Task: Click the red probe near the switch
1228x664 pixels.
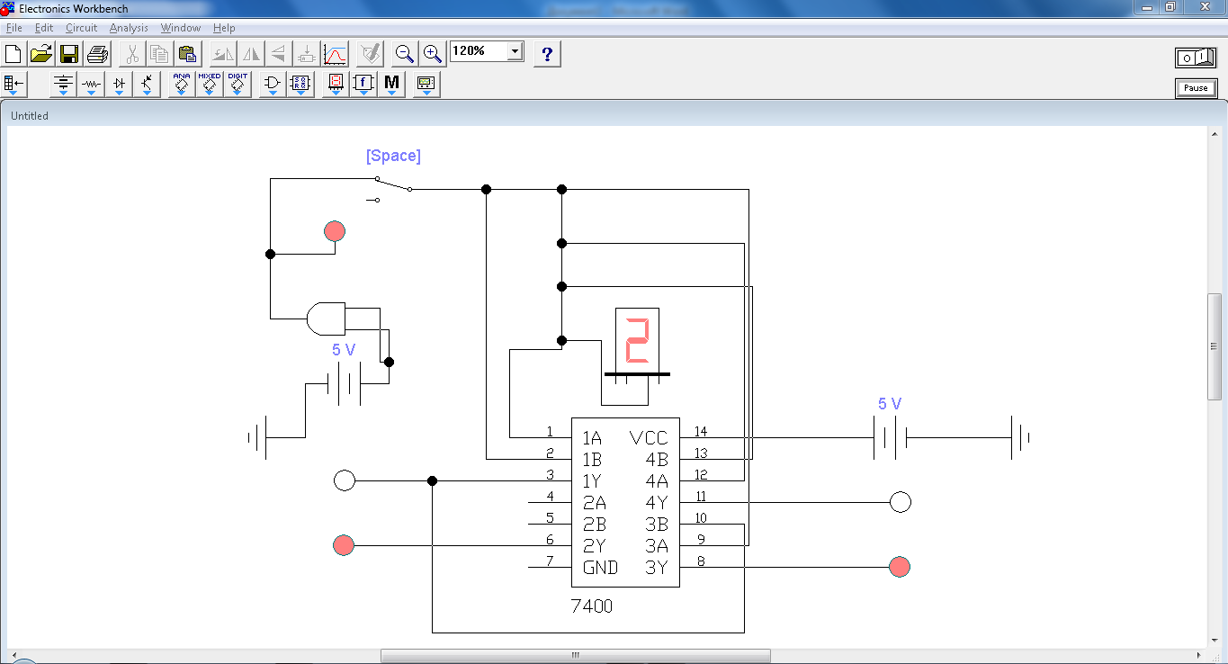Action: [x=335, y=231]
